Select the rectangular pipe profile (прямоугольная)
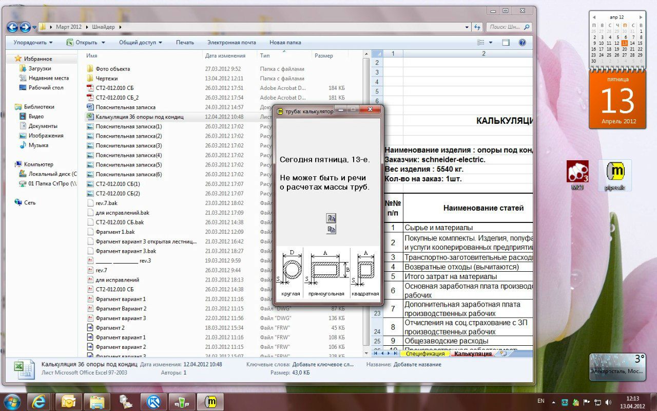The height and width of the screenshot is (411, 657). coord(326,273)
